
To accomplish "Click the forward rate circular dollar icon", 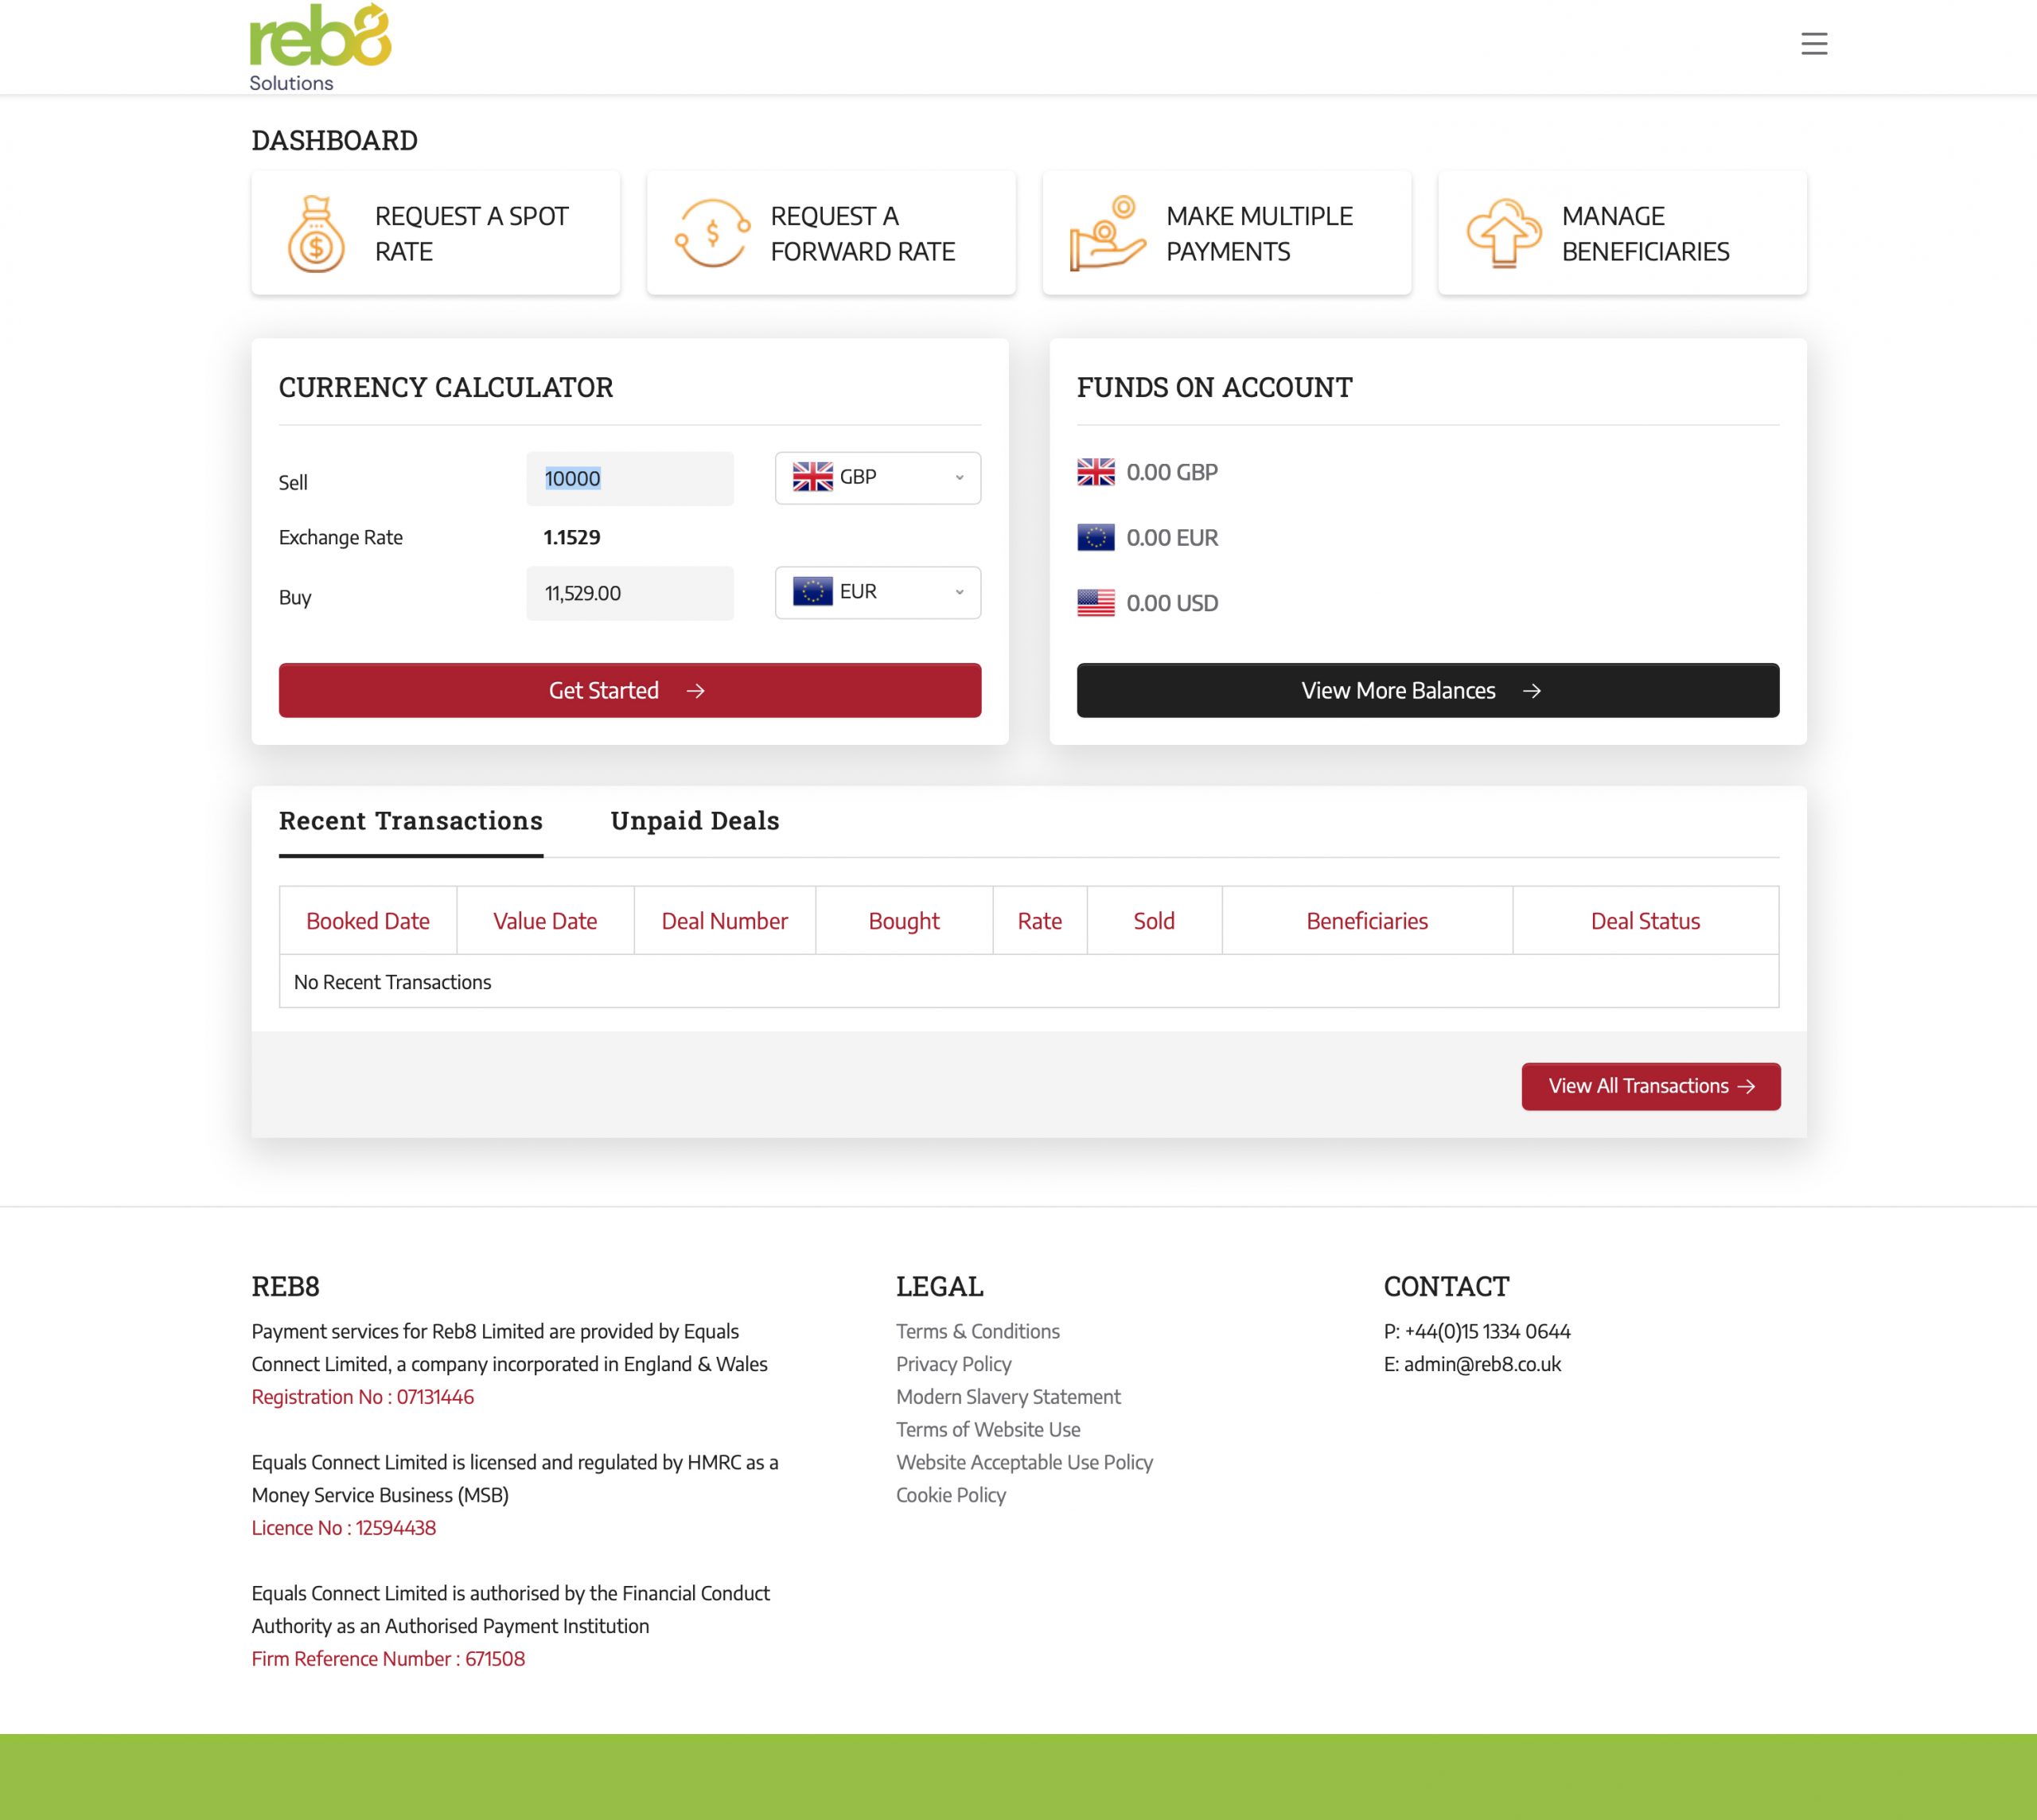I will tap(711, 233).
